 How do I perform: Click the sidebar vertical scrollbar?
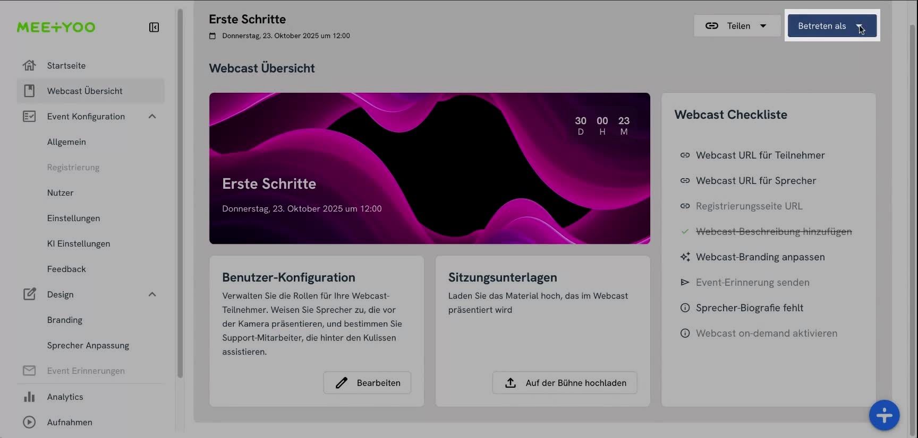coord(180,191)
